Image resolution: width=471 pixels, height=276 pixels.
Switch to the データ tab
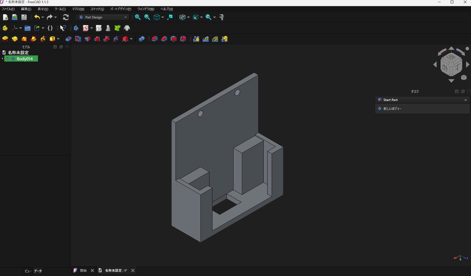coord(38,271)
